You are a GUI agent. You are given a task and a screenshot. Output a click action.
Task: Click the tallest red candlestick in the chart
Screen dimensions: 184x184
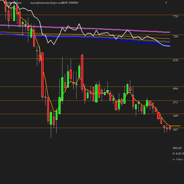(42, 75)
